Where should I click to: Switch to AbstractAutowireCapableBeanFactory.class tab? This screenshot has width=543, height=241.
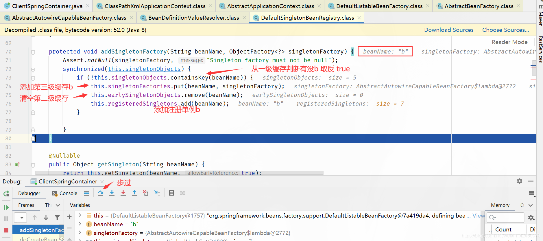coord(69,18)
